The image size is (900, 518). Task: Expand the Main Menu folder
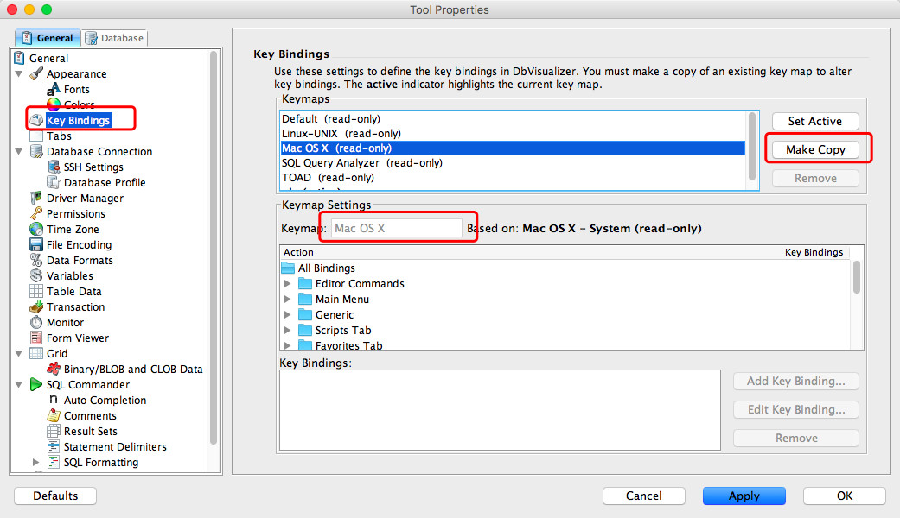[x=288, y=299]
